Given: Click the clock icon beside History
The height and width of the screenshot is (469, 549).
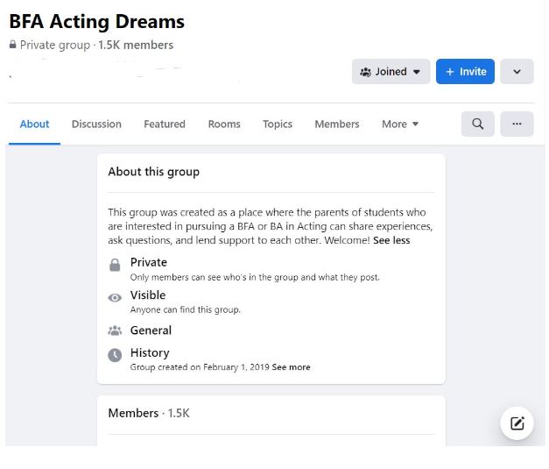Looking at the screenshot, I should point(115,355).
